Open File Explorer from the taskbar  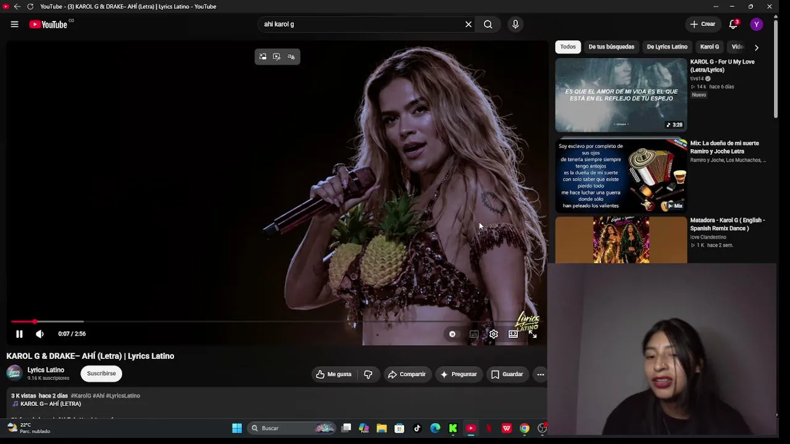[x=381, y=429]
